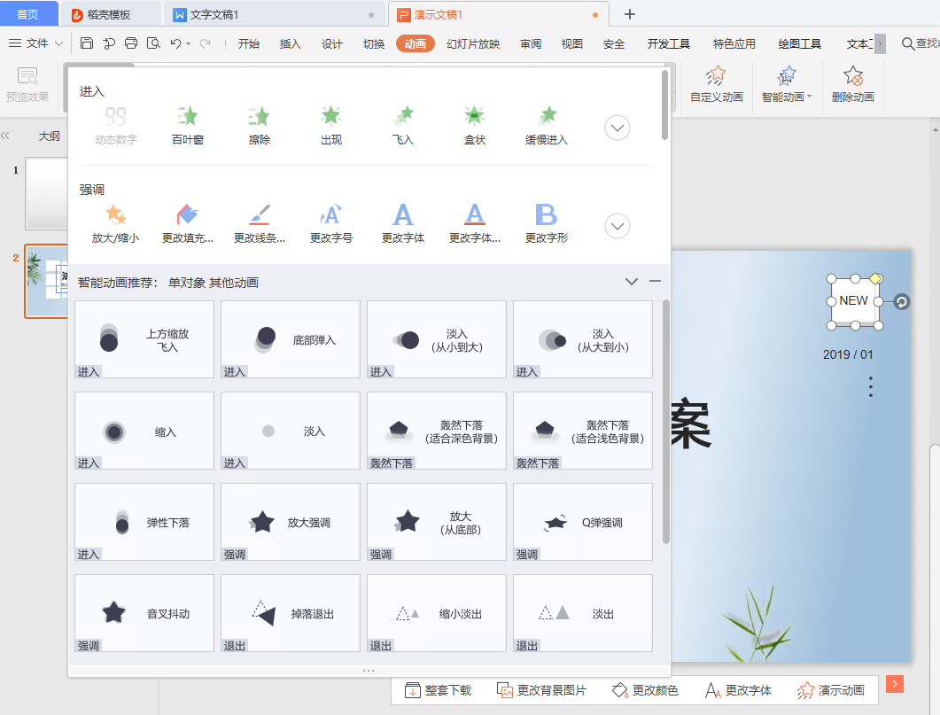Select the slide 2 thumbnail
940x715 pixels.
point(46,282)
